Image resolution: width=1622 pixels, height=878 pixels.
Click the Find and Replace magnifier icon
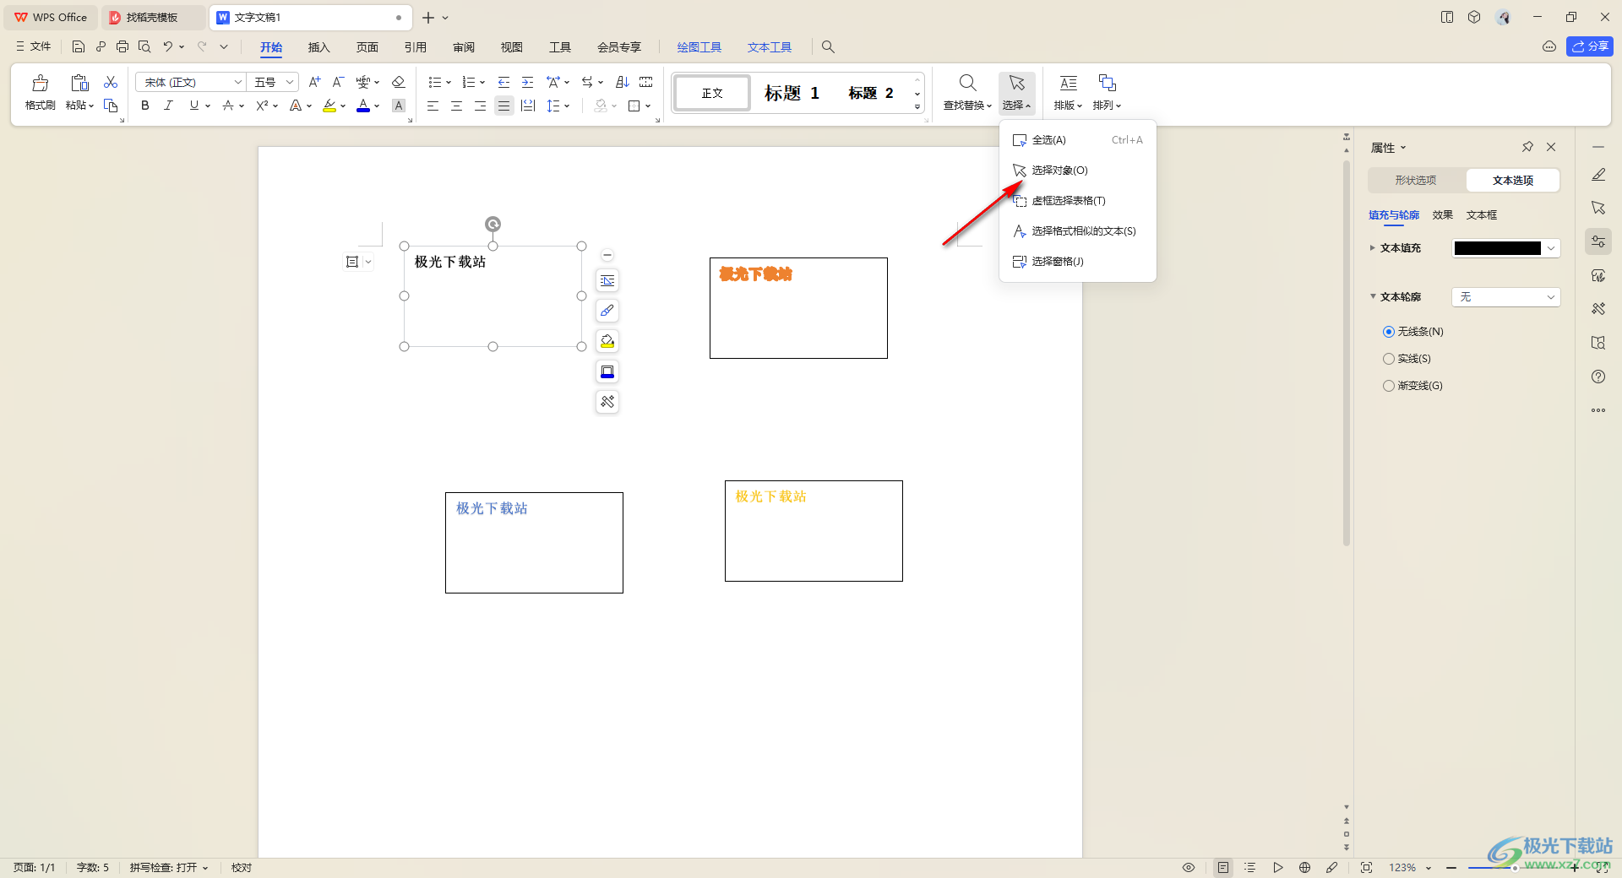point(968,83)
